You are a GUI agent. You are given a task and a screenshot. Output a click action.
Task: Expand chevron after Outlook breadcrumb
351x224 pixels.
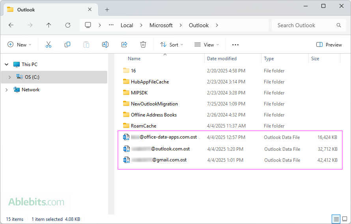pyautogui.click(x=217, y=25)
